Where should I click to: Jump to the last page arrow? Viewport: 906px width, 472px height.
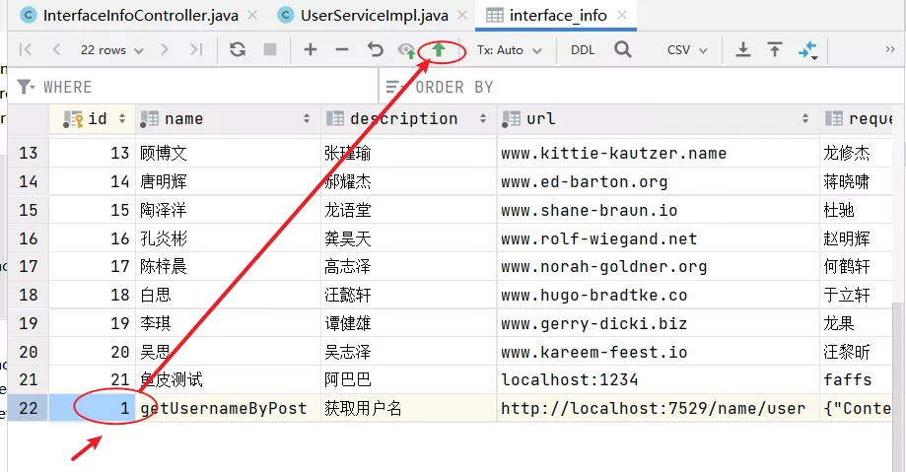196,49
